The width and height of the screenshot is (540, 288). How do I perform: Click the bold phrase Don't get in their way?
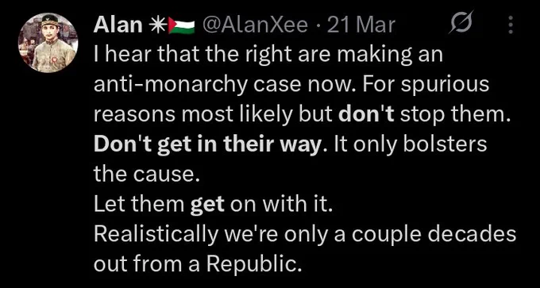[206, 145]
